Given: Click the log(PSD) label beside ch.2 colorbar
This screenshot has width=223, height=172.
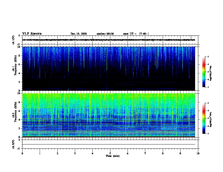Looking at the screenshot, I should (211, 119).
